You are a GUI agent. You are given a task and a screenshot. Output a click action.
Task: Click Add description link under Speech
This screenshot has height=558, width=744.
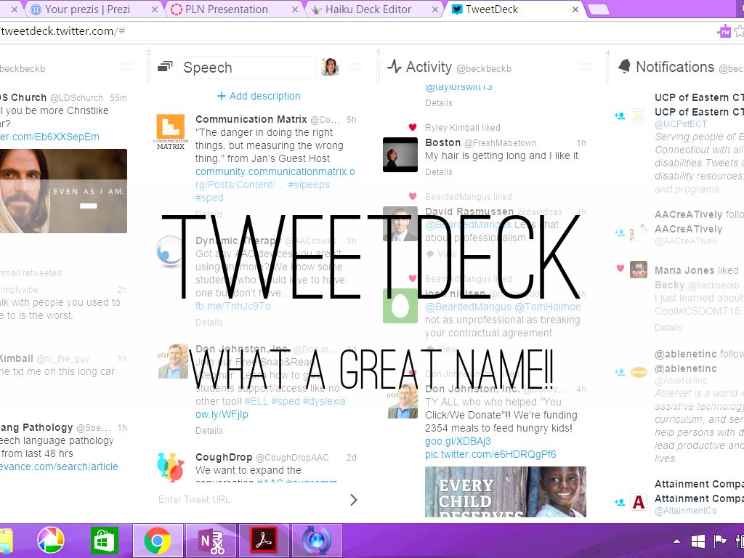(258, 96)
